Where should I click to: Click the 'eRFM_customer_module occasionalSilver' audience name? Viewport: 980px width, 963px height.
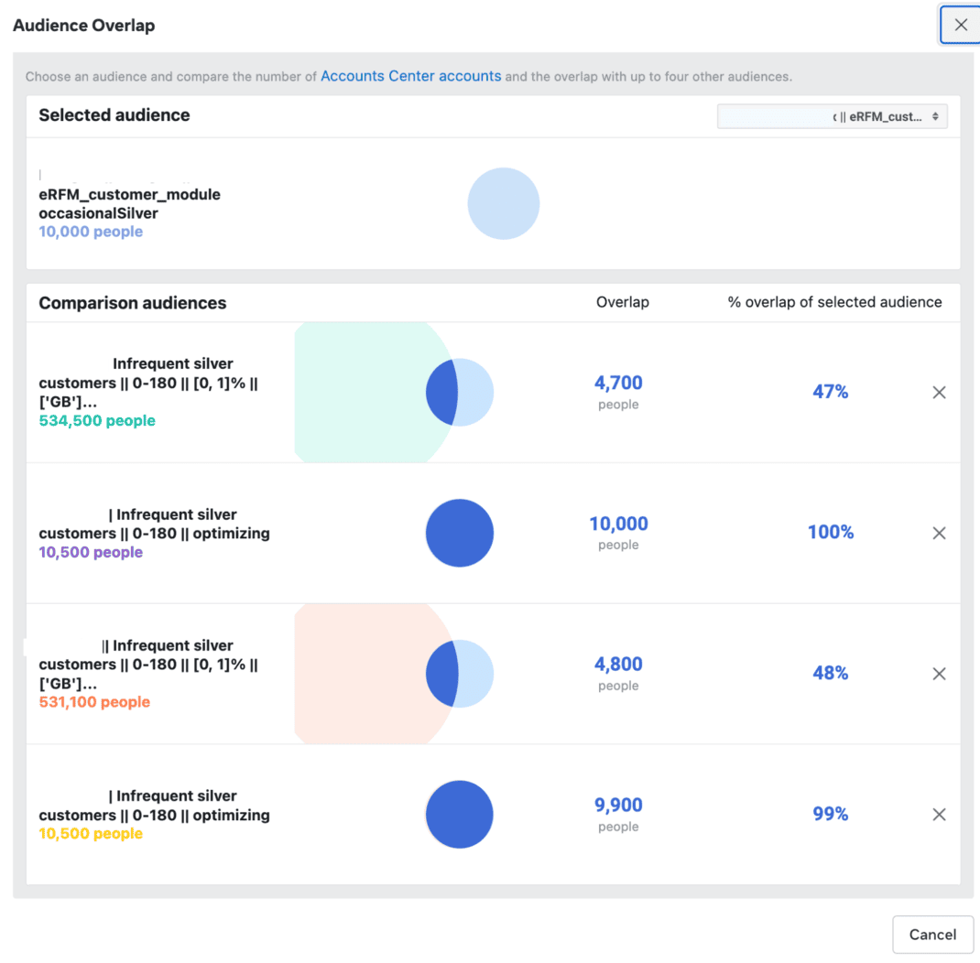pyautogui.click(x=129, y=203)
